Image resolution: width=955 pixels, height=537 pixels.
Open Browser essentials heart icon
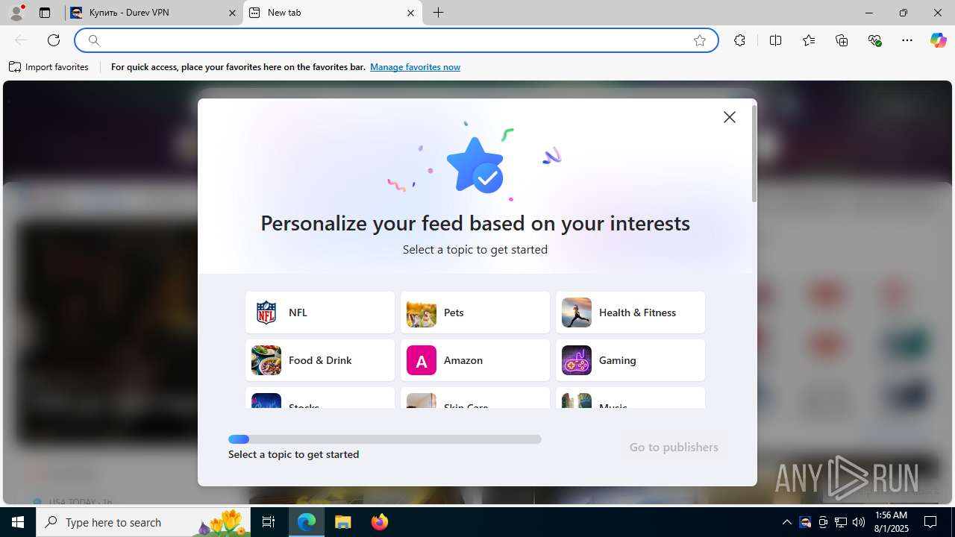click(875, 40)
